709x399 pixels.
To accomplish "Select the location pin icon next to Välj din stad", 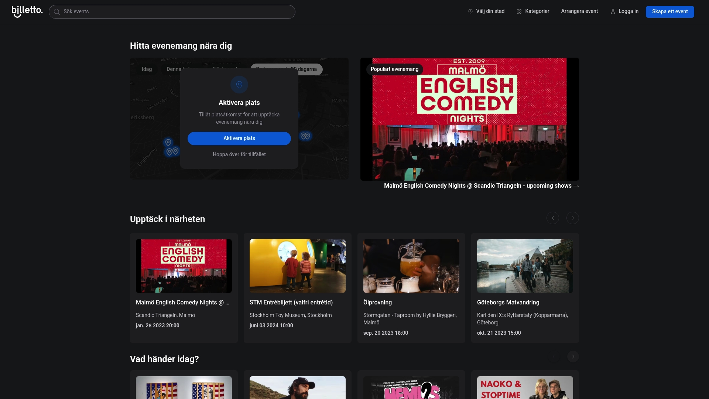I will 470,11.
